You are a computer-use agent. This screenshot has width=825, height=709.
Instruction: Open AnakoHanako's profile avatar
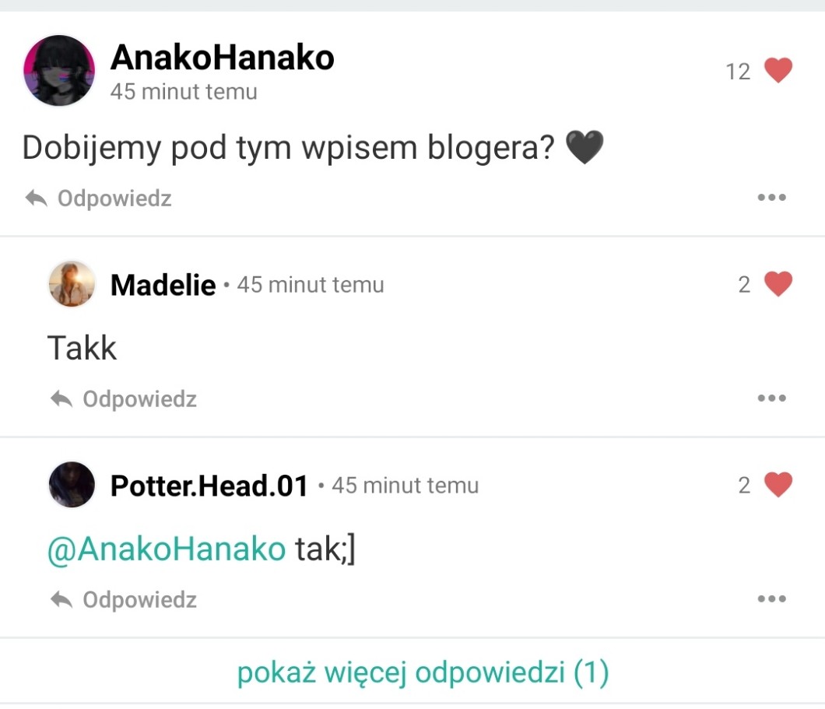[x=59, y=71]
